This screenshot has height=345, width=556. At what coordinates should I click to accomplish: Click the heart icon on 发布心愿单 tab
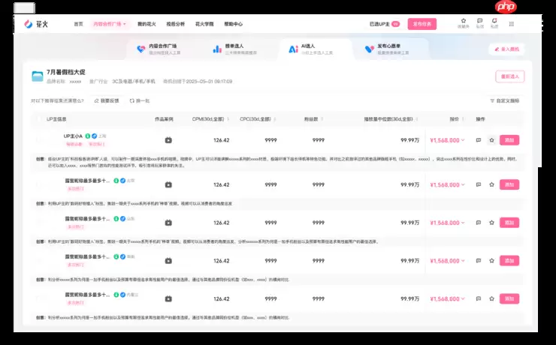370,49
